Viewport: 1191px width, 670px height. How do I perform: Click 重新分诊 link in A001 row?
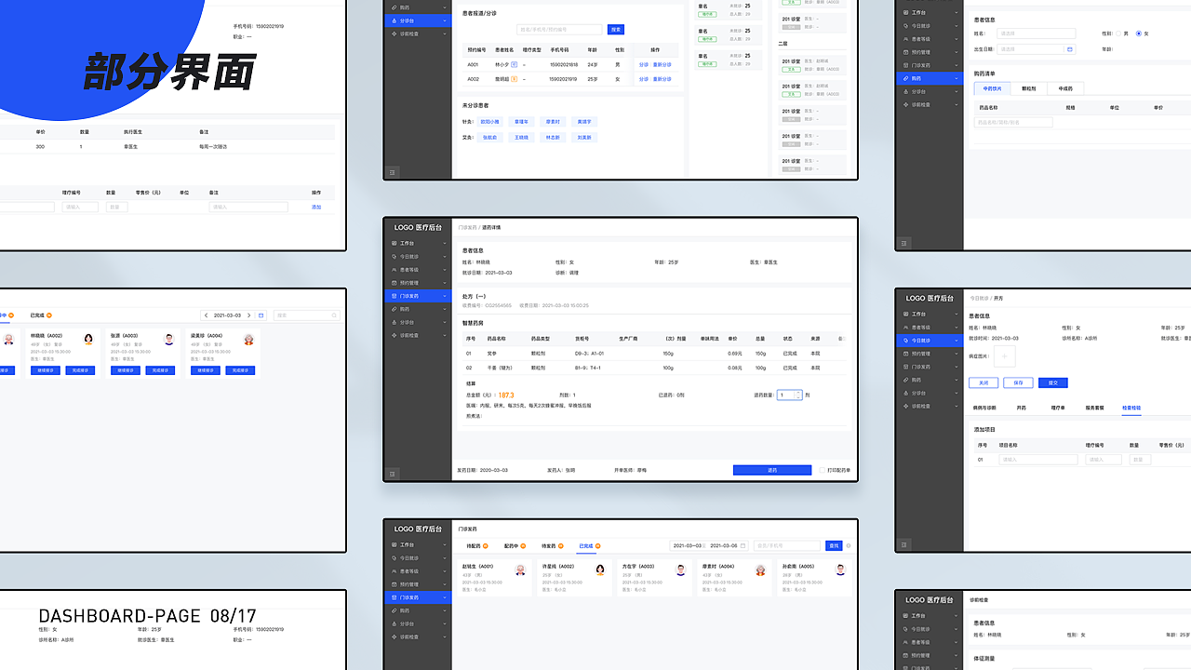662,65
